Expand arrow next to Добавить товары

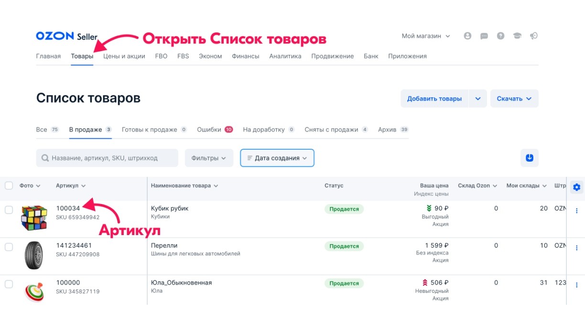click(x=478, y=99)
